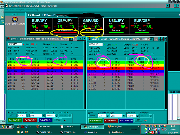Click the scroll-up arrow button in EFX title bar
180x135 pixels.
[x=168, y=6]
